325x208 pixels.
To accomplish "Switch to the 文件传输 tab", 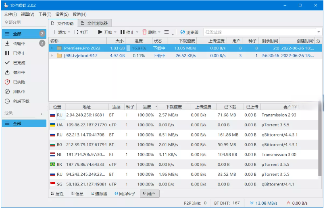I will coord(63,23).
